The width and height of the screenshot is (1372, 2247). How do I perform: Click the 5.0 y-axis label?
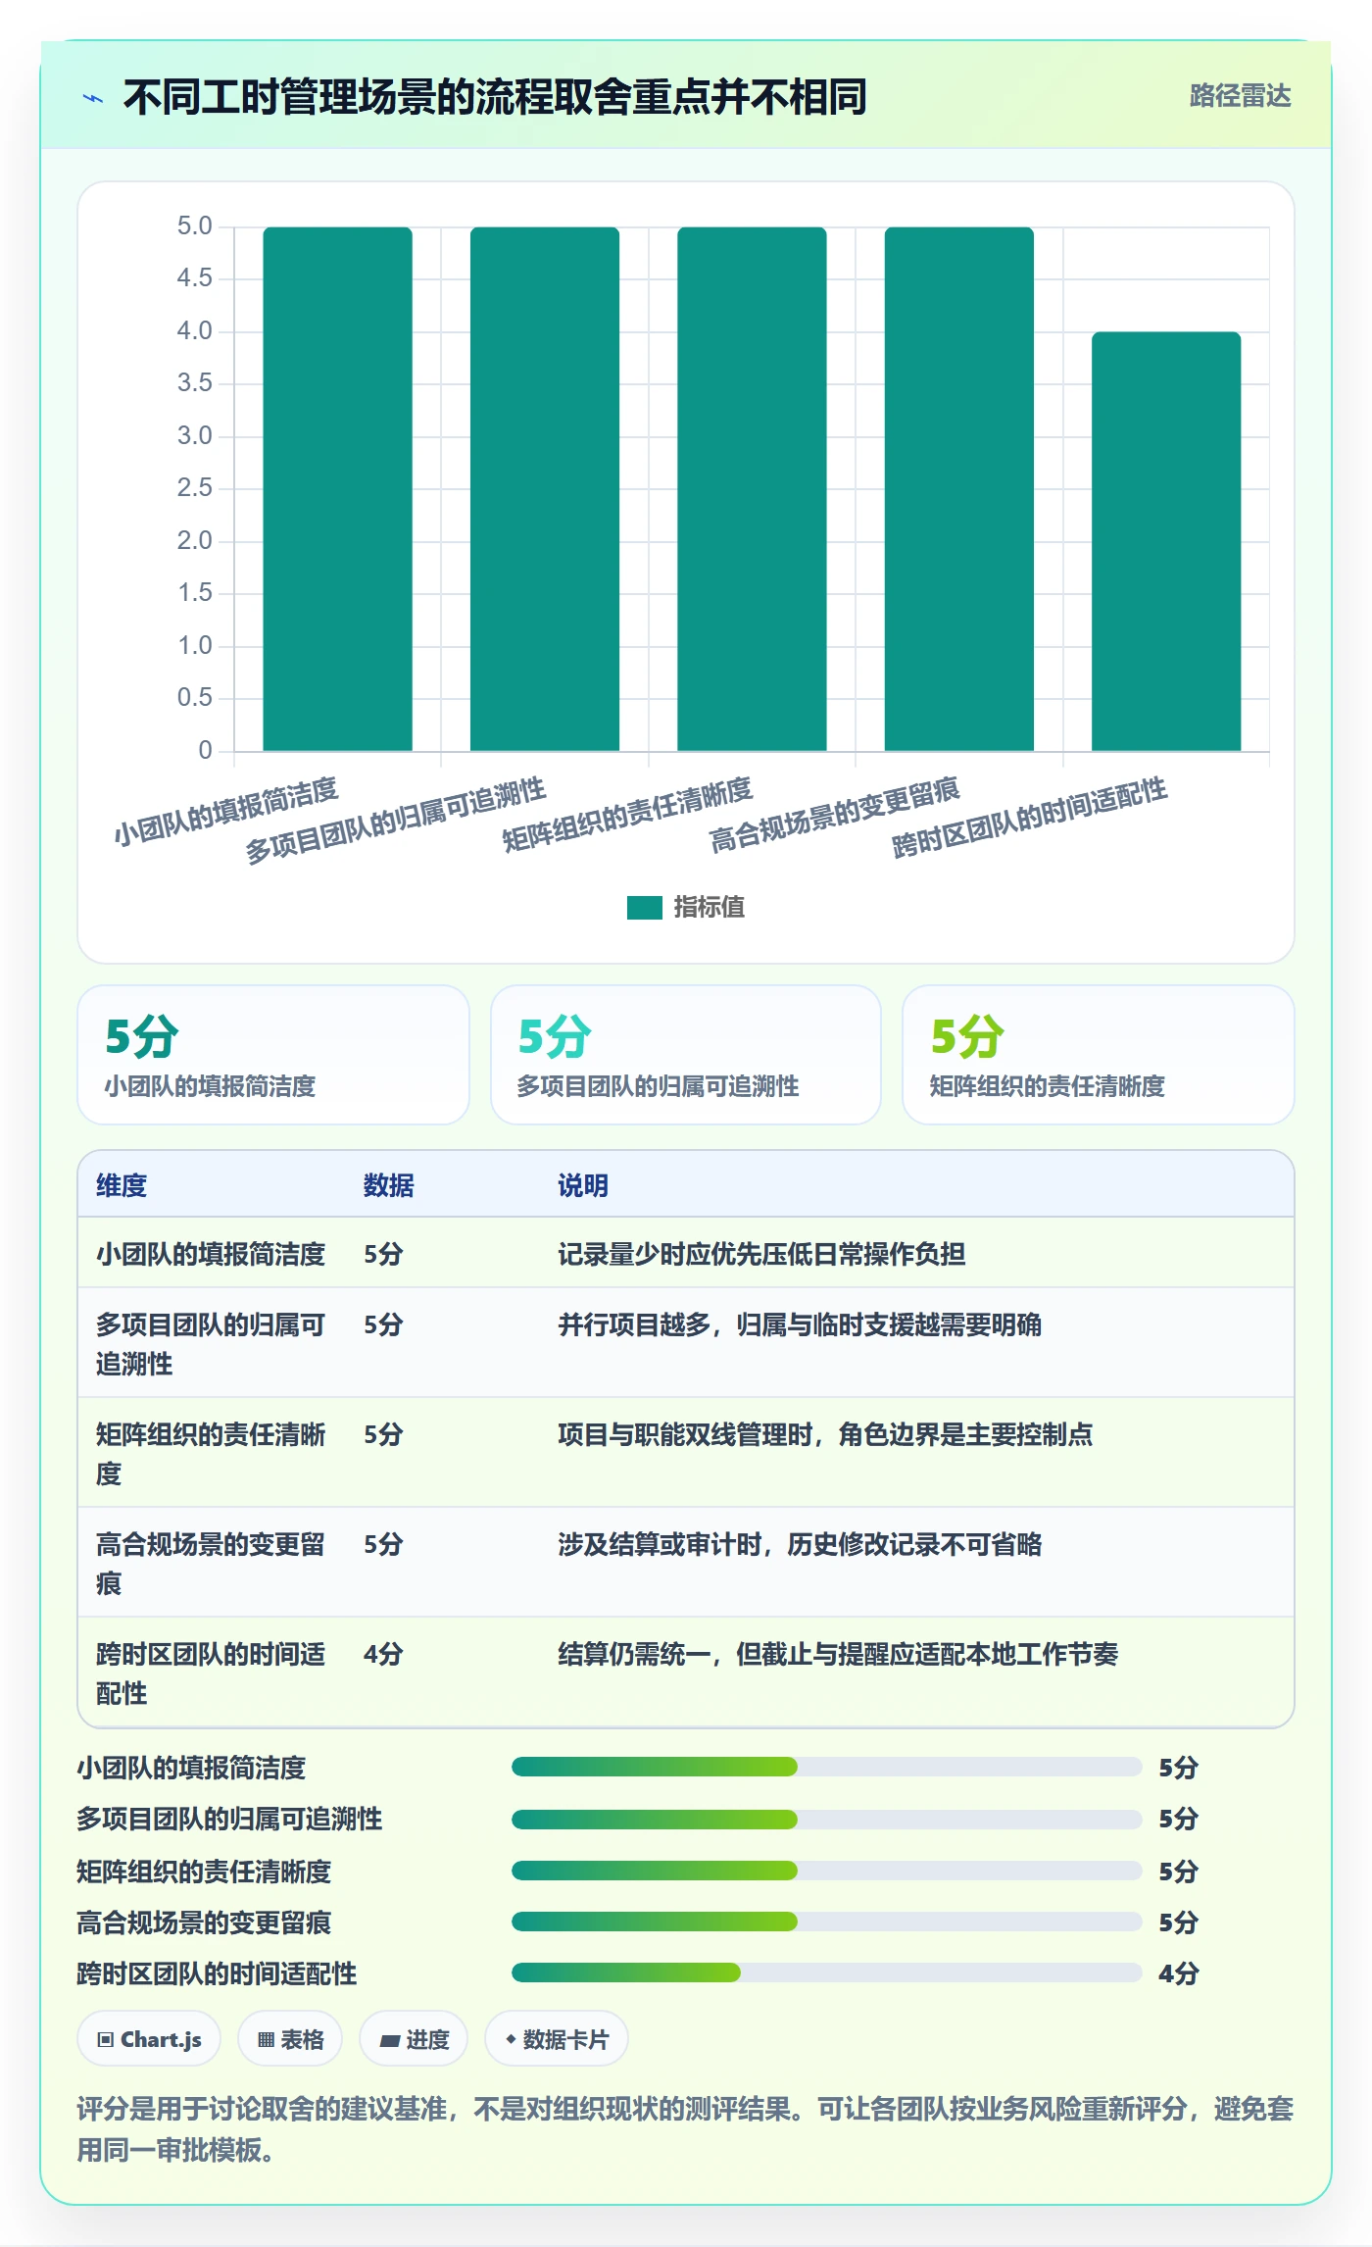[194, 226]
